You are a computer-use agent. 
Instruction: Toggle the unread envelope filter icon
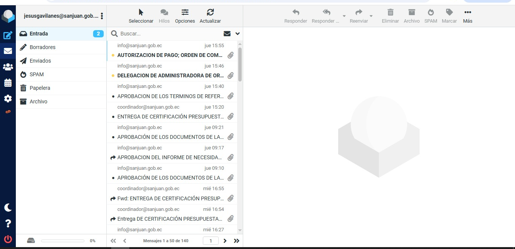click(x=227, y=34)
